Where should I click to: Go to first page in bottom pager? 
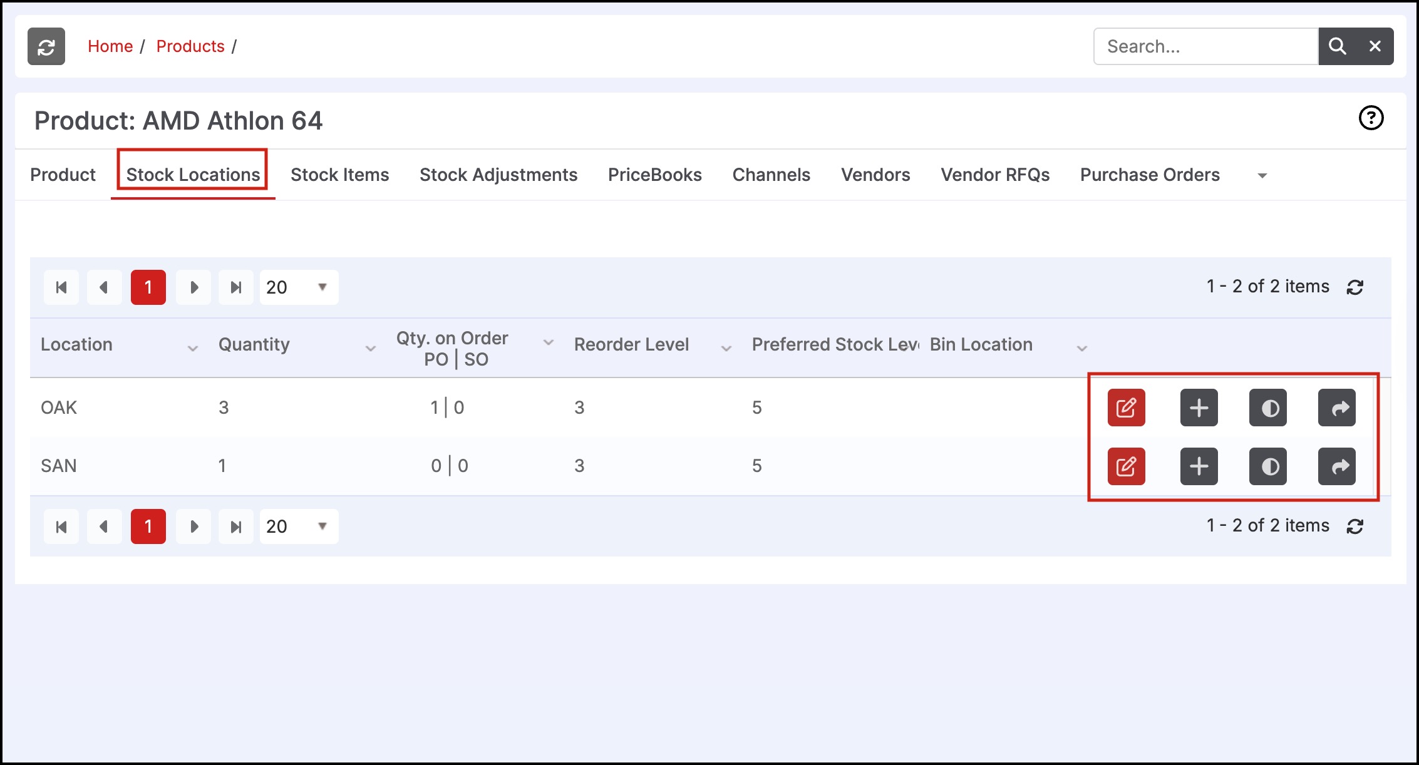61,526
